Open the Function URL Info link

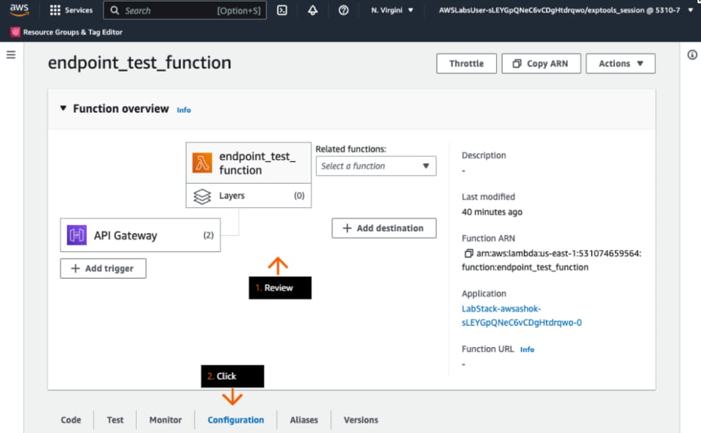pyautogui.click(x=527, y=350)
